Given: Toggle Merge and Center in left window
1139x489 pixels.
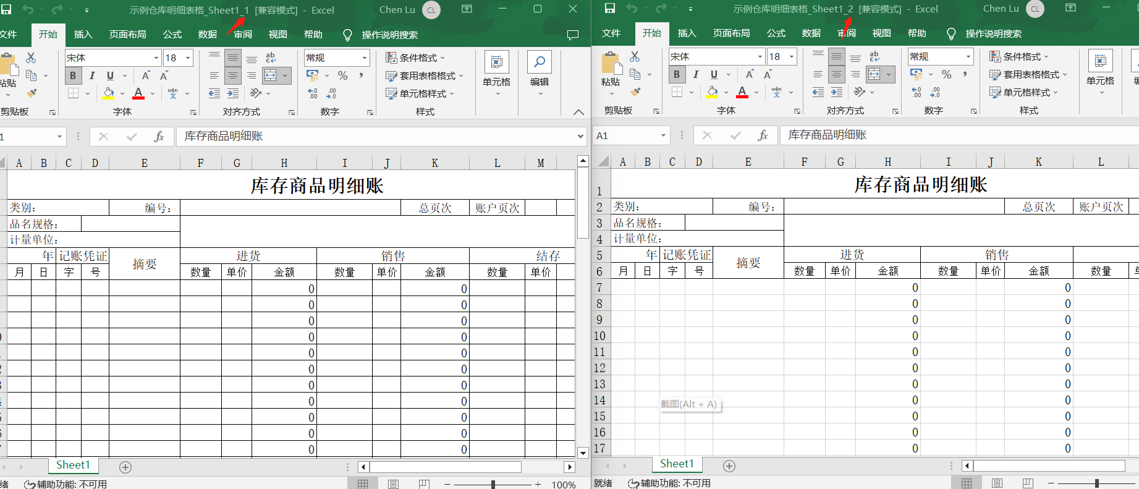Looking at the screenshot, I should click(271, 75).
